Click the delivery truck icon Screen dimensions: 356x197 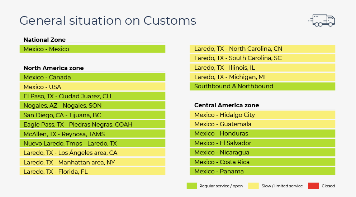(x=322, y=21)
